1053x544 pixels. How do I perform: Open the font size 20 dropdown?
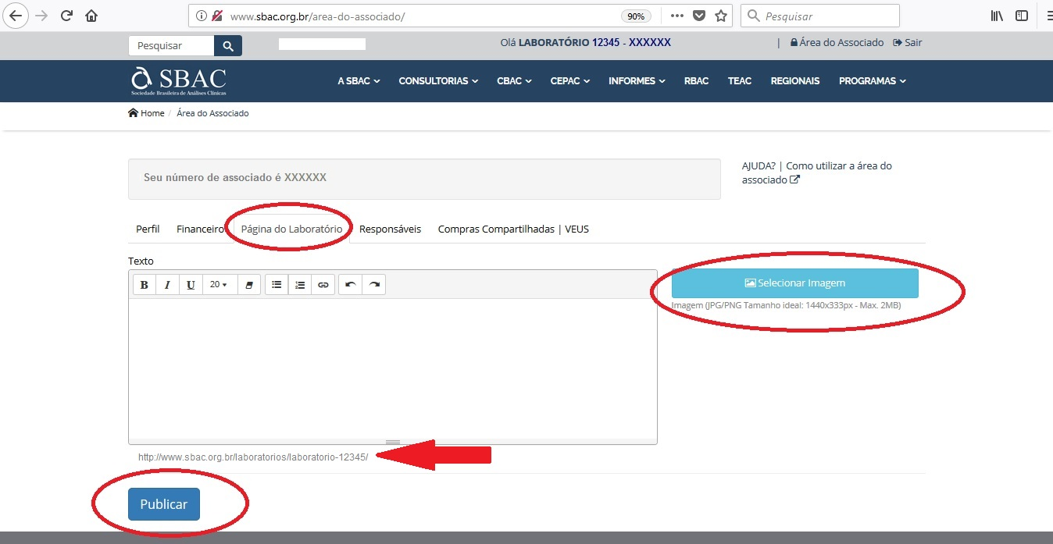(219, 285)
